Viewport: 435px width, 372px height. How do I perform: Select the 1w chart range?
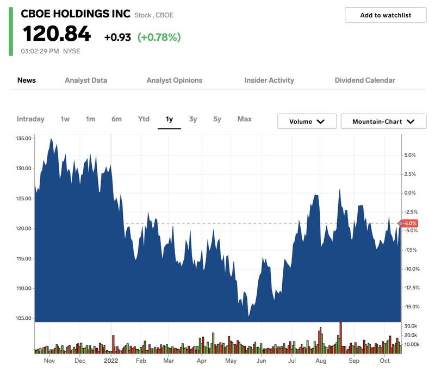point(65,119)
